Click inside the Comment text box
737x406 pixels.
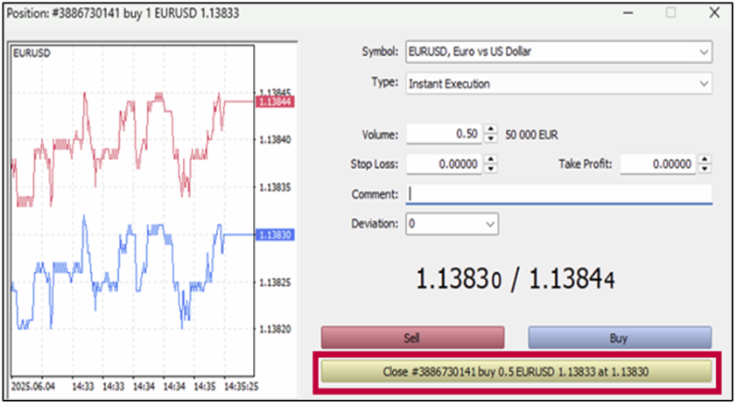(x=558, y=193)
